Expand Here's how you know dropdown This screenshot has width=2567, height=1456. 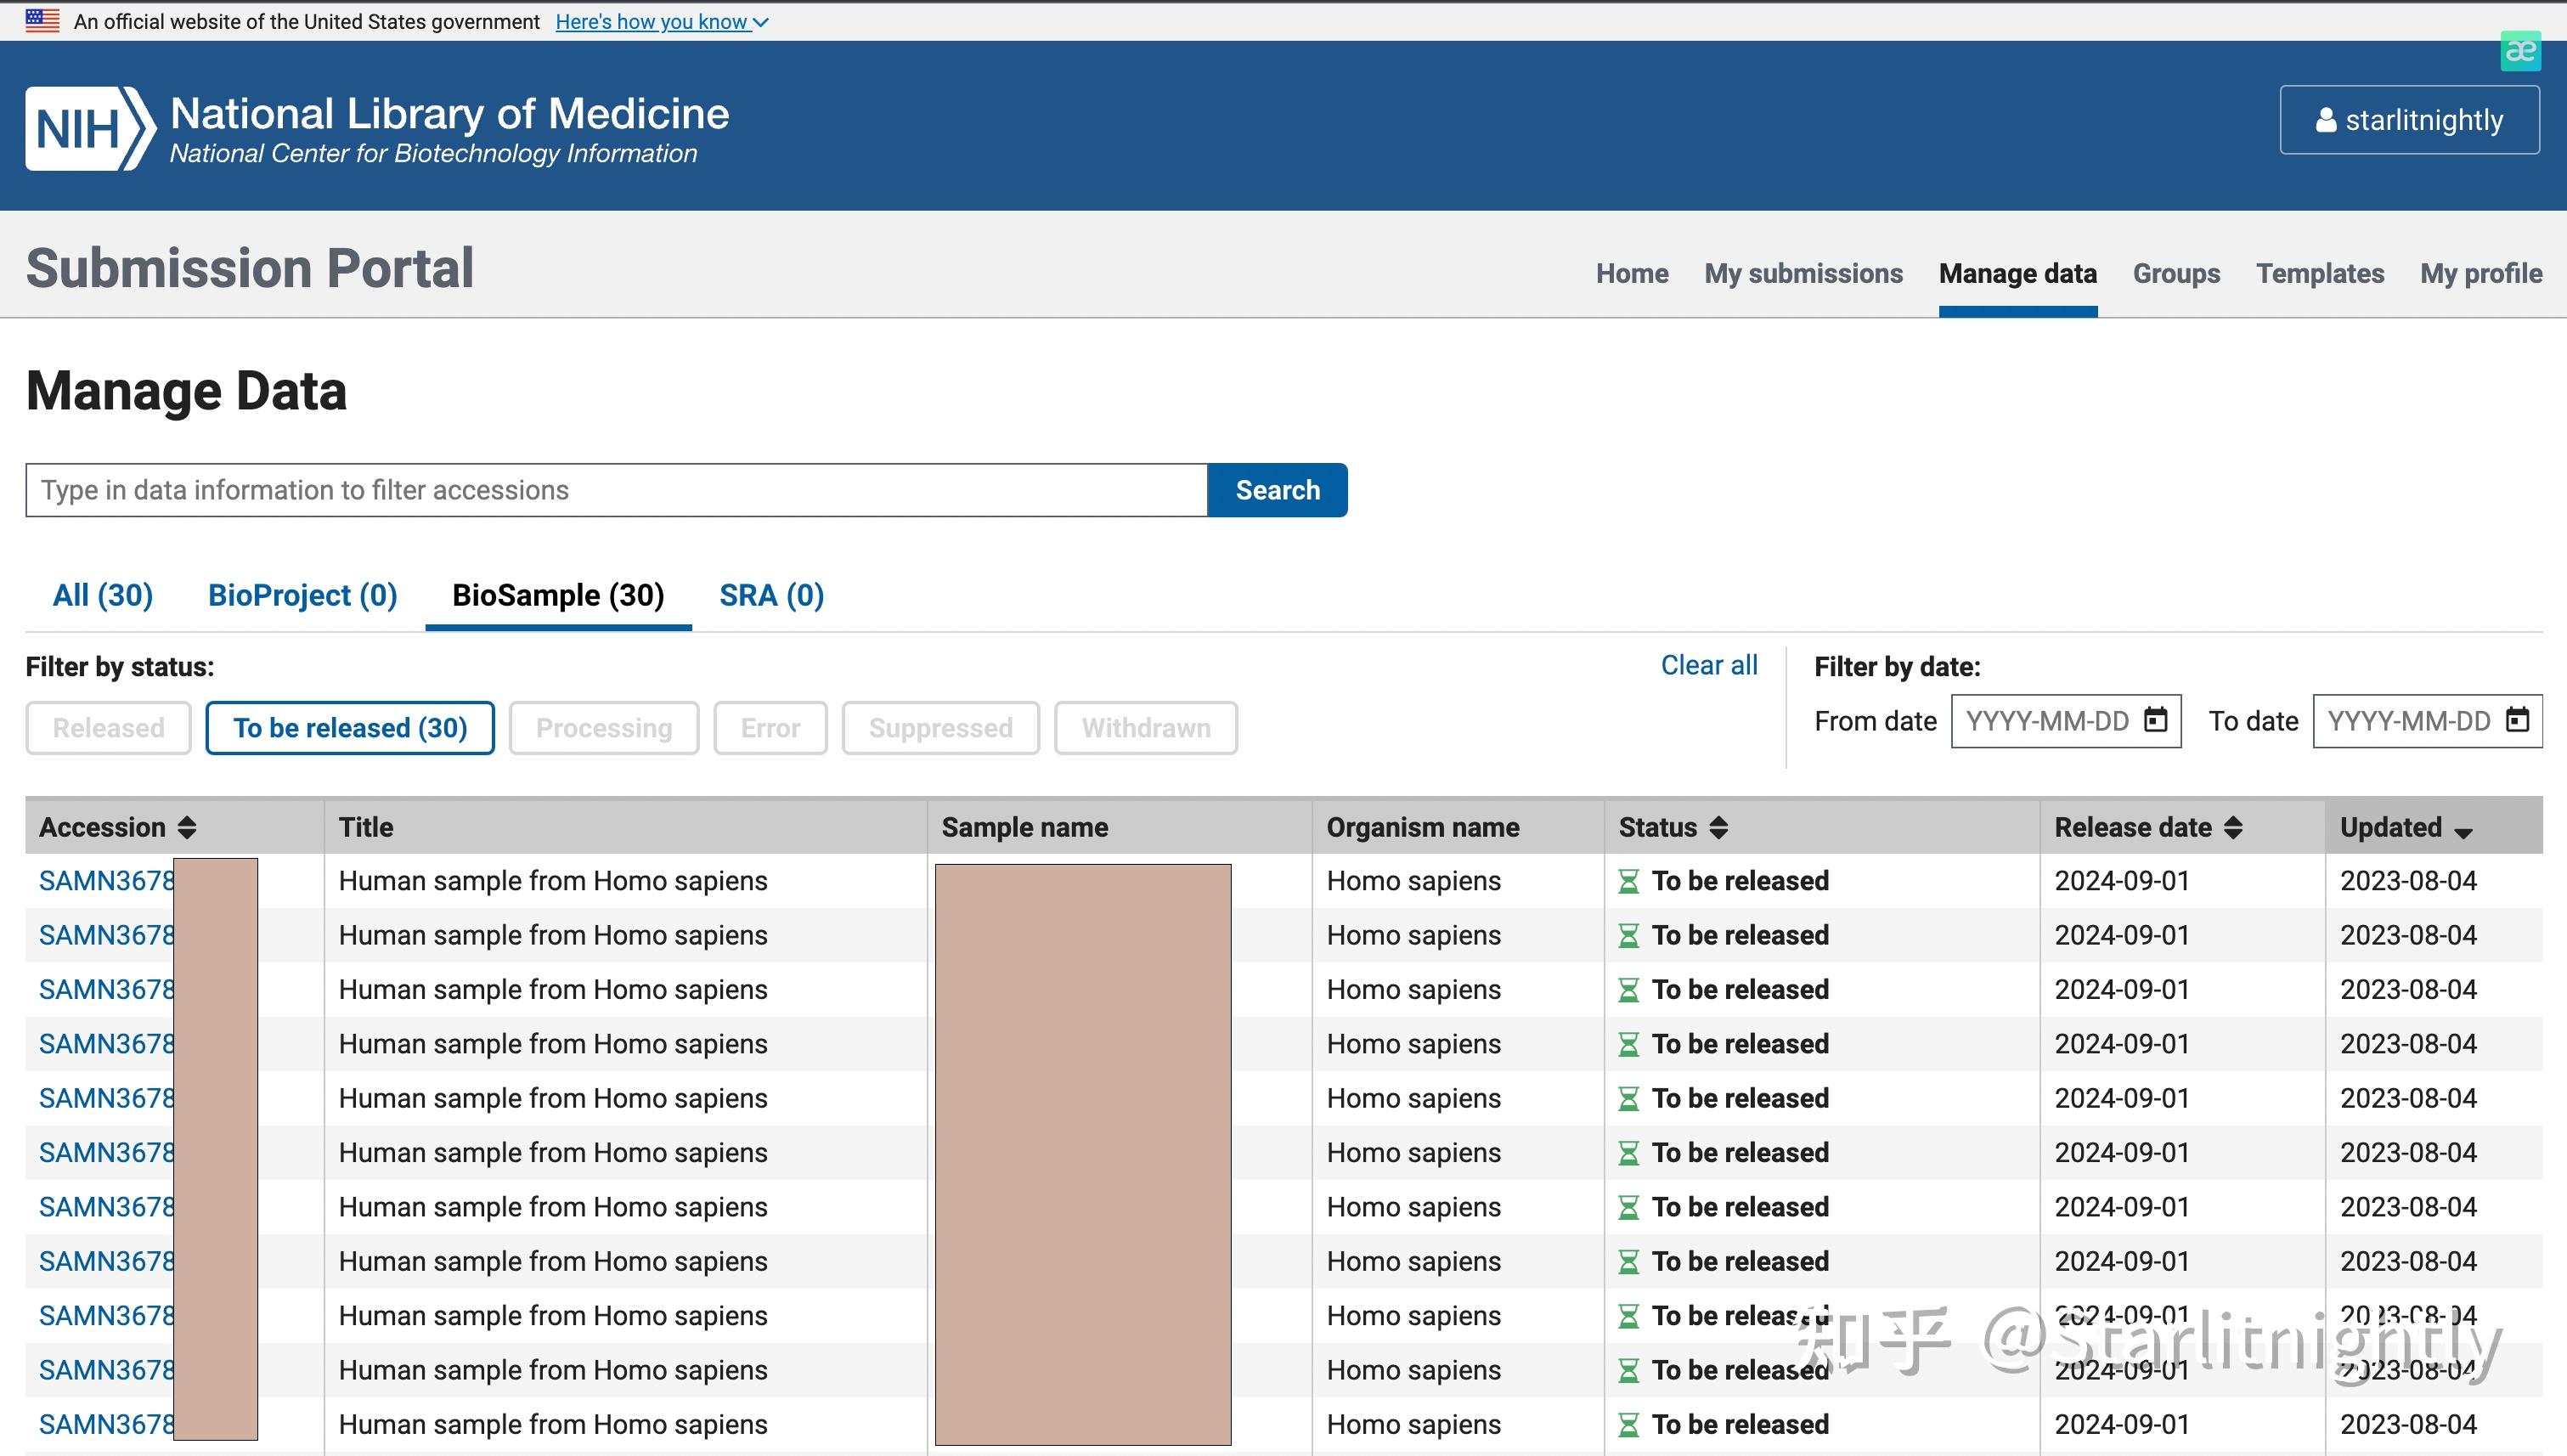click(x=661, y=22)
